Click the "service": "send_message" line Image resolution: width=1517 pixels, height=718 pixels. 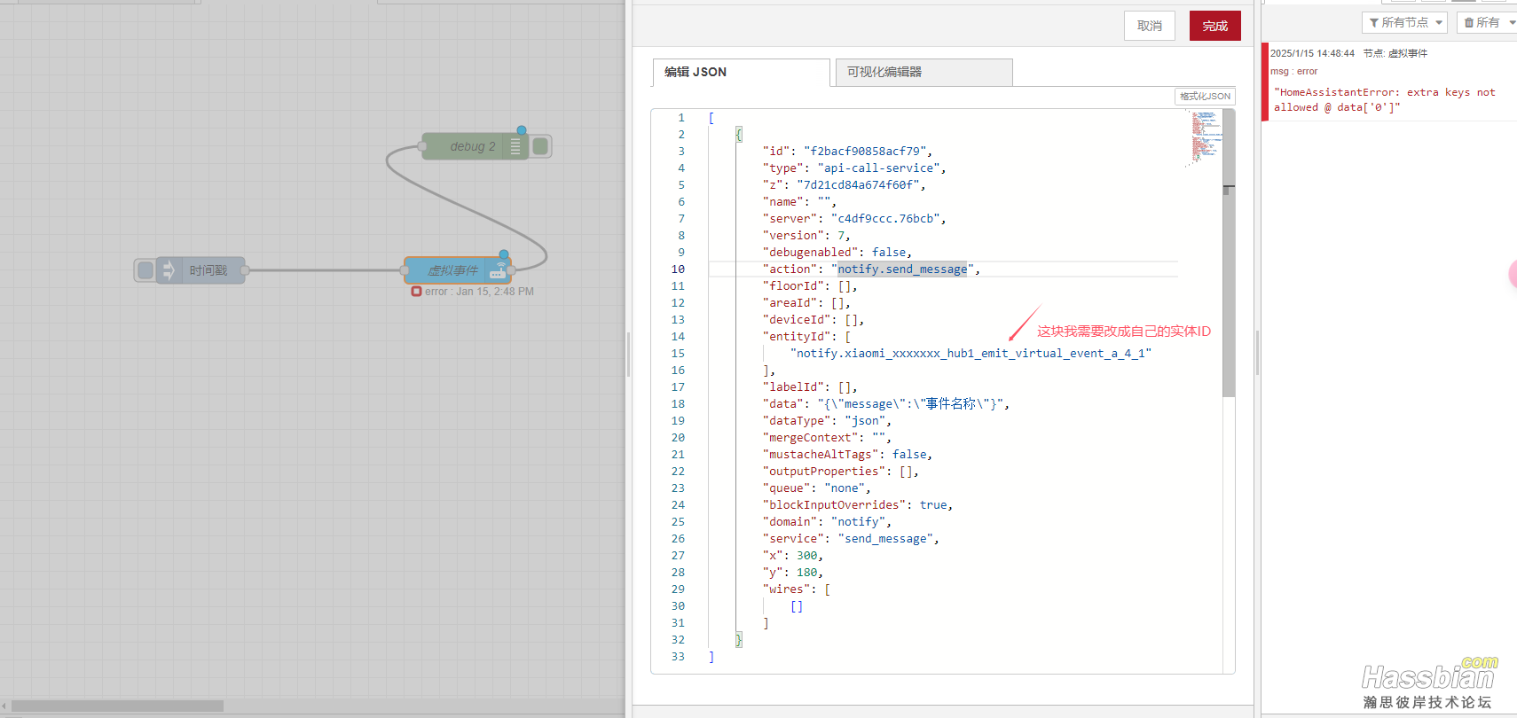851,538
